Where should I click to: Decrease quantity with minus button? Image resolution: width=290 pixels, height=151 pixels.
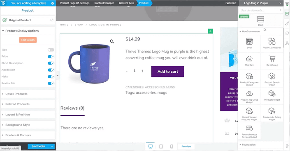click(x=127, y=71)
